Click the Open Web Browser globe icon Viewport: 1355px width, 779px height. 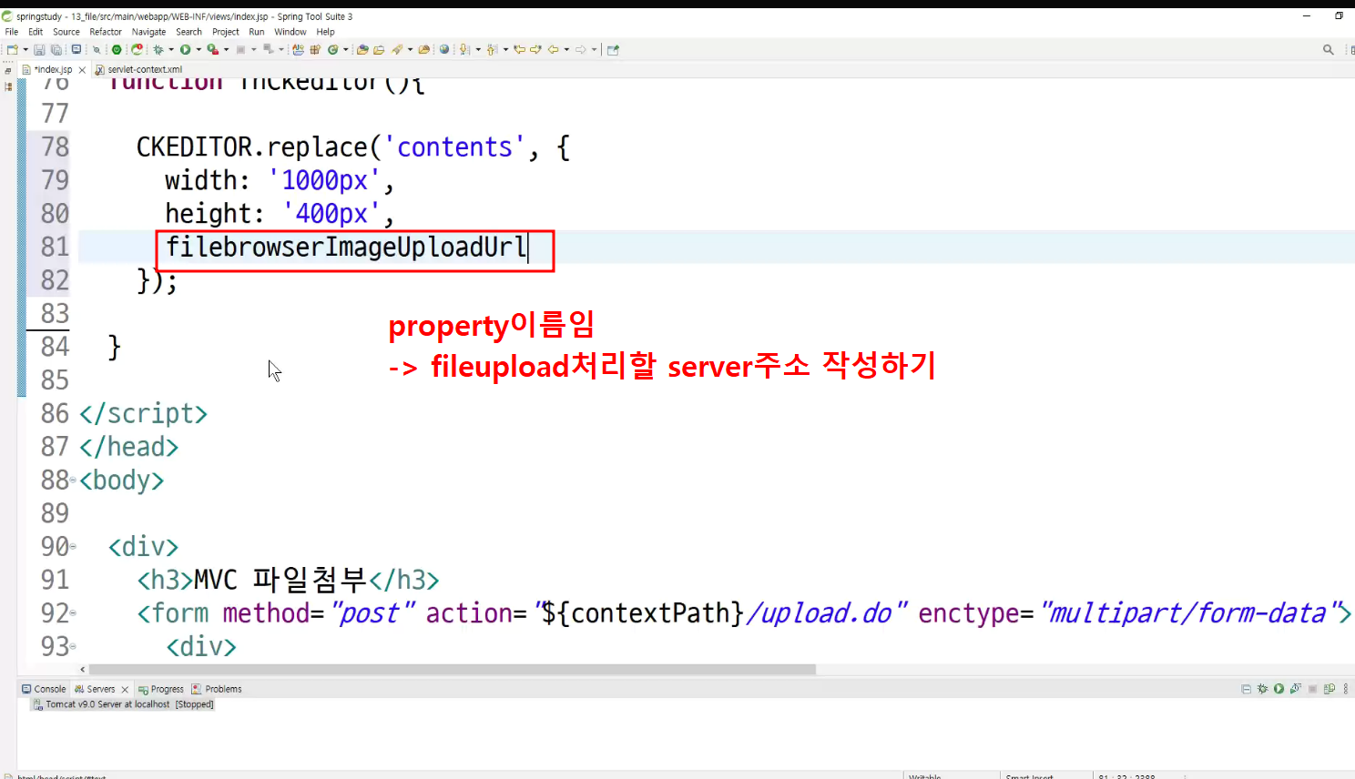coord(444,50)
